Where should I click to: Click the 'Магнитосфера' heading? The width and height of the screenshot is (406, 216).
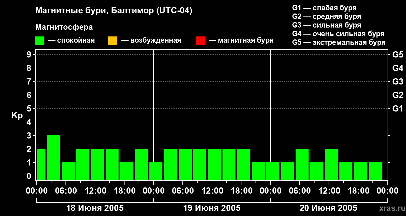(64, 27)
